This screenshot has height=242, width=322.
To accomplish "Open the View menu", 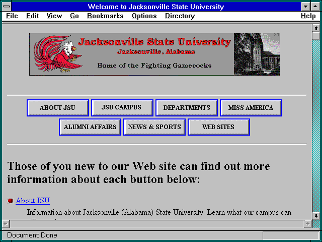I will 54,16.
